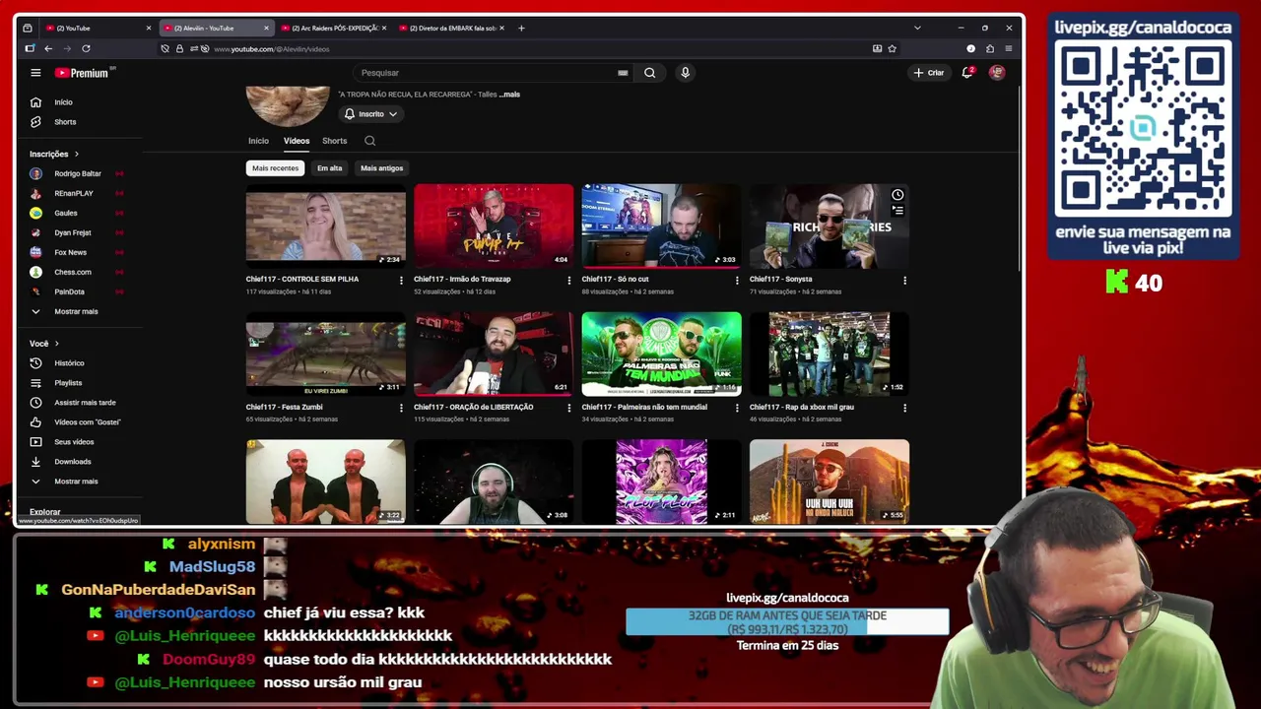
Task: Open title Palmeiras não tem mundial
Action: click(644, 407)
